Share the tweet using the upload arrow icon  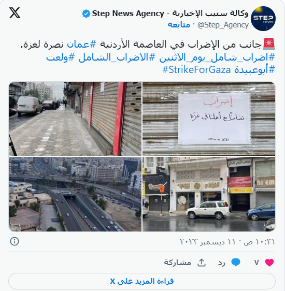click(x=202, y=263)
